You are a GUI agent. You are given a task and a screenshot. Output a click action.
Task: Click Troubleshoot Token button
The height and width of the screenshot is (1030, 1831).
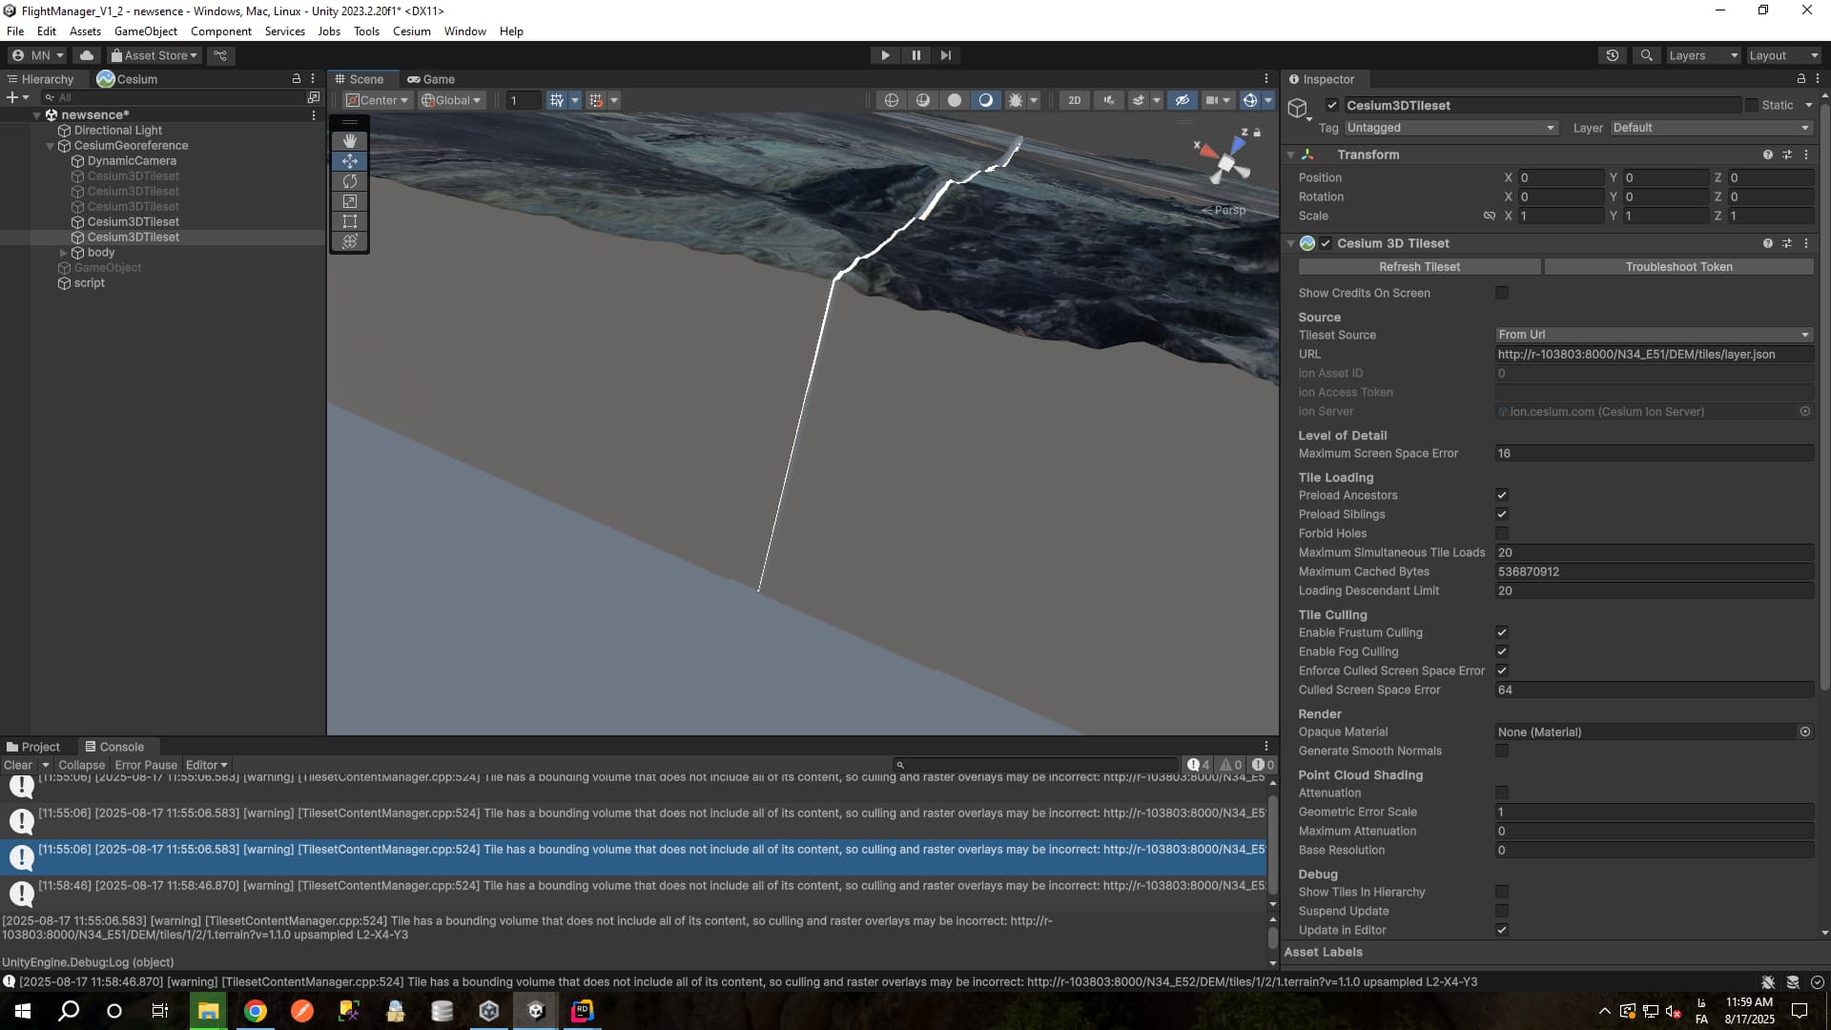tap(1678, 267)
